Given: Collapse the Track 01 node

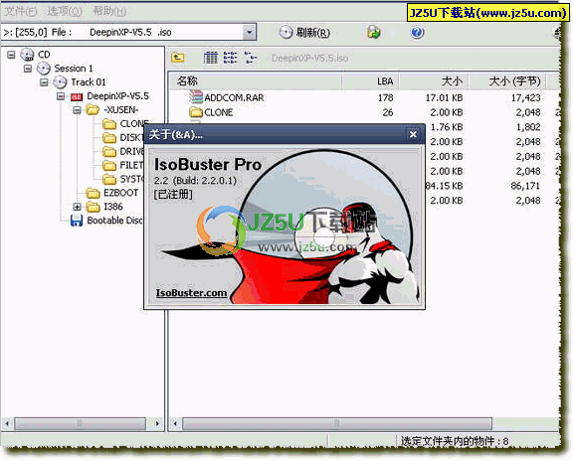Looking at the screenshot, I should click(x=44, y=82).
